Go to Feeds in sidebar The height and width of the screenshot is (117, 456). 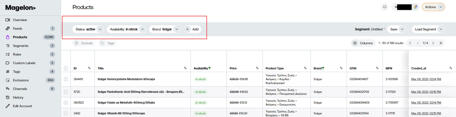18,29
